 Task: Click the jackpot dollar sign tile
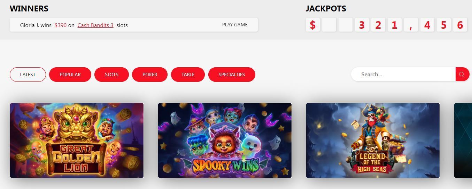[x=313, y=25]
